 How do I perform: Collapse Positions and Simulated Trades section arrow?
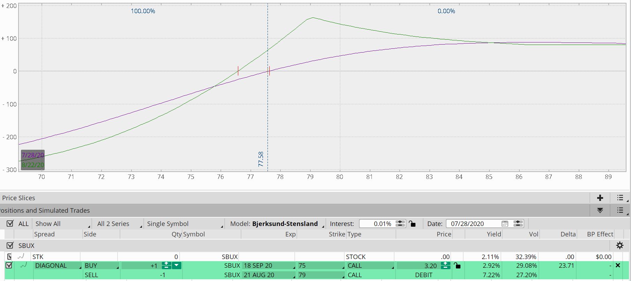coord(600,210)
